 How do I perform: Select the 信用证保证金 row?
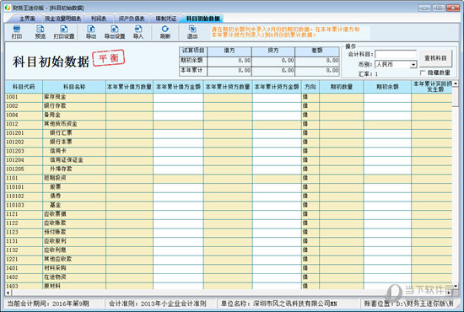(x=67, y=160)
